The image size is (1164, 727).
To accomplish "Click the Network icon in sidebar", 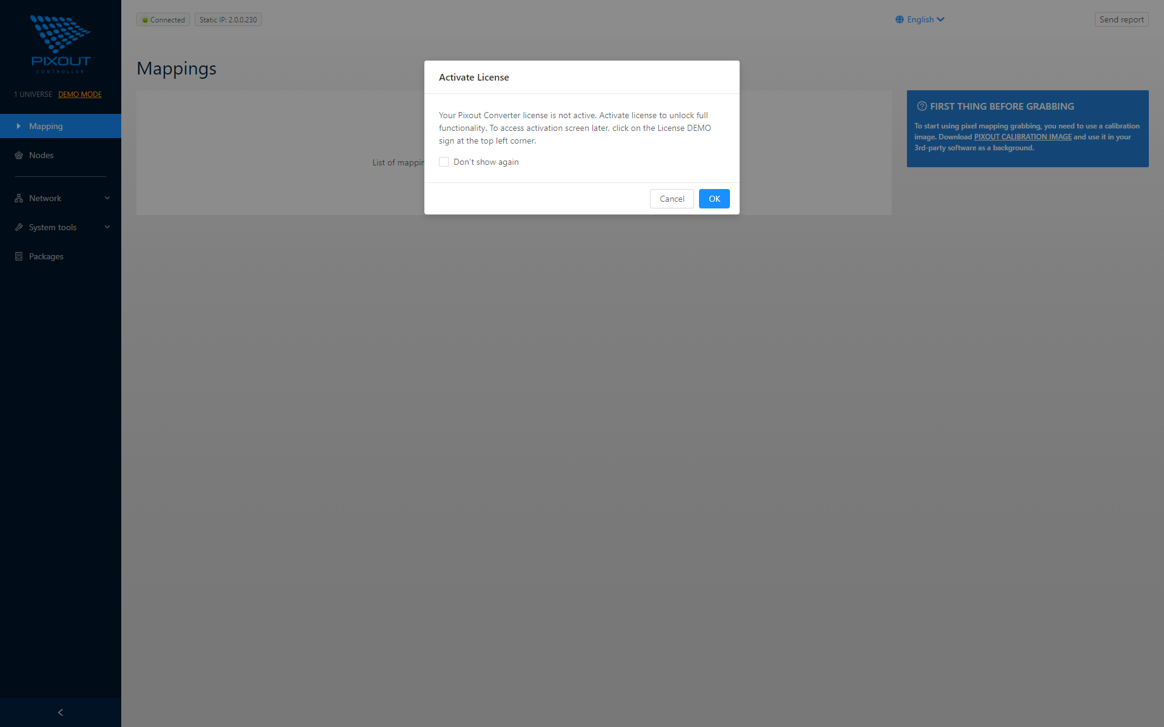I will (18, 198).
